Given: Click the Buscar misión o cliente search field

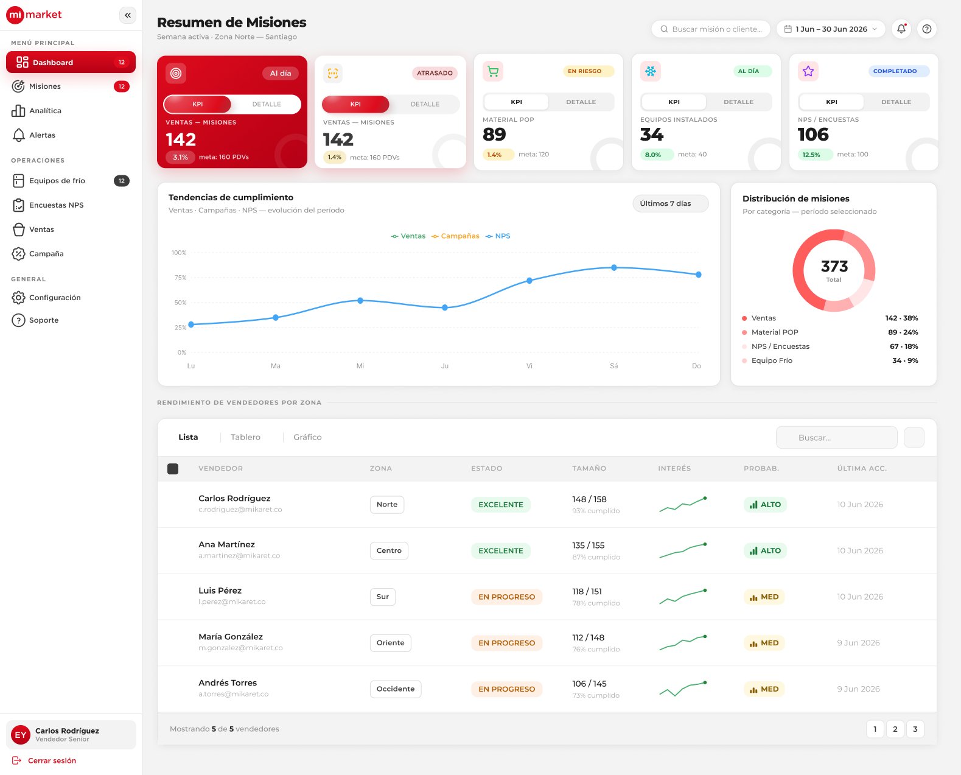Looking at the screenshot, I should pyautogui.click(x=711, y=29).
